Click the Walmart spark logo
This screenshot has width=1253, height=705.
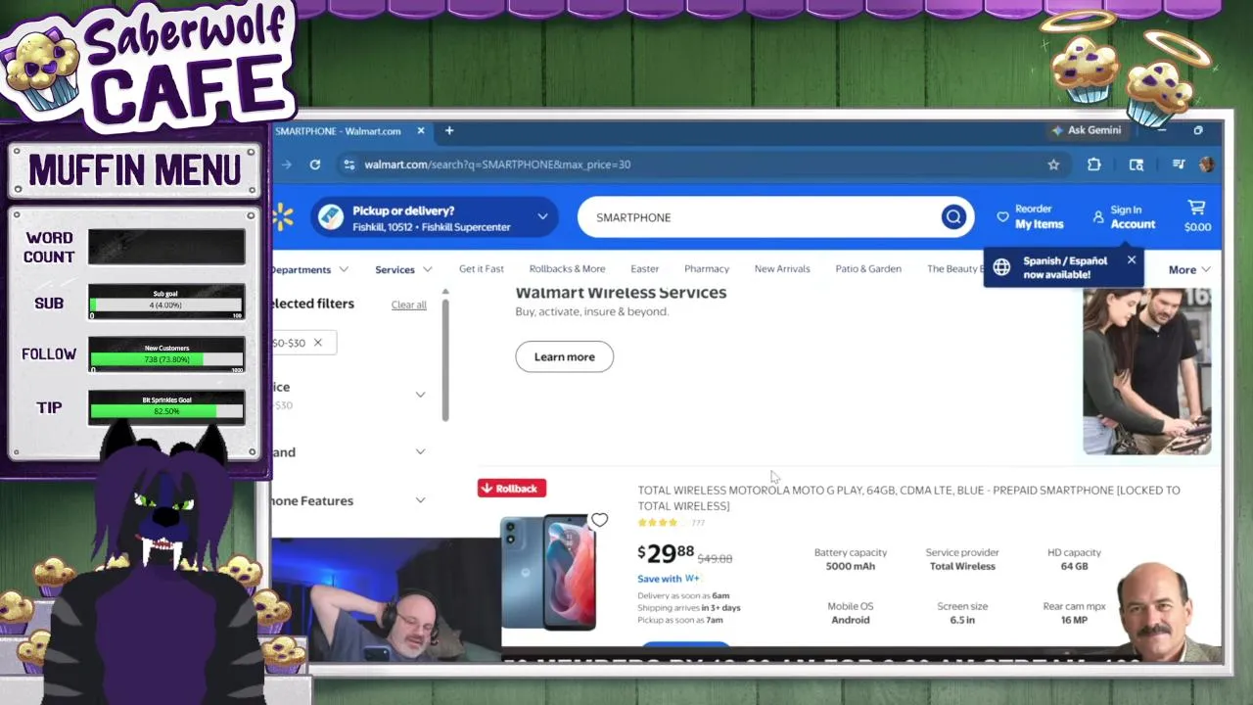[283, 217]
